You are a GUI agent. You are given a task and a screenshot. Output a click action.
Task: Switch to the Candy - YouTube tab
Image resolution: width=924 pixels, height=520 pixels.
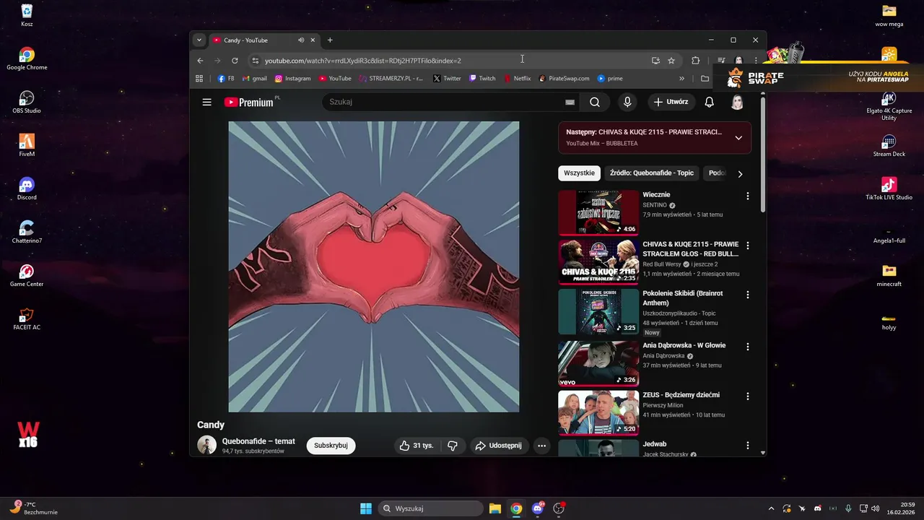click(264, 40)
